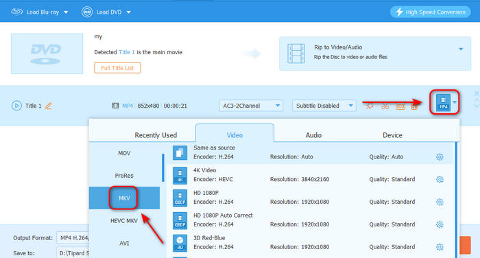Click the Save to path field
Image resolution: width=480 pixels, height=258 pixels.
[73, 253]
